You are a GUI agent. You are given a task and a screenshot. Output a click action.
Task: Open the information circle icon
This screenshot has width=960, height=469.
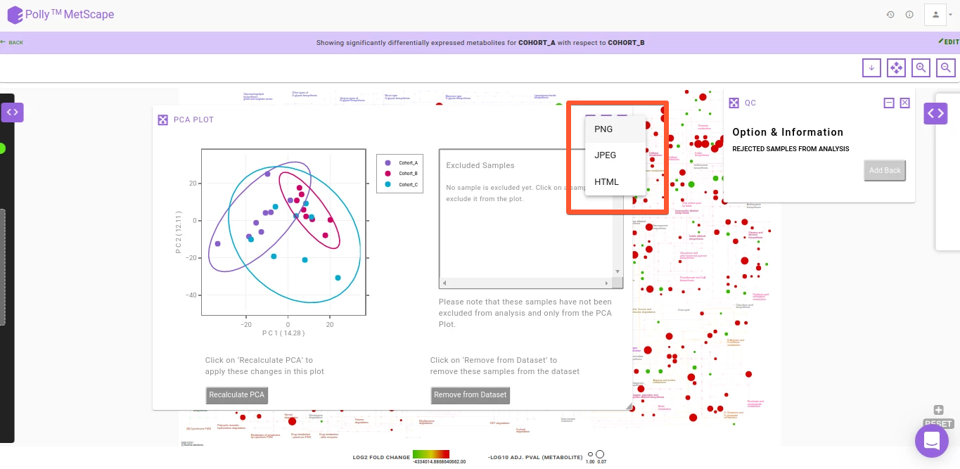click(x=909, y=15)
